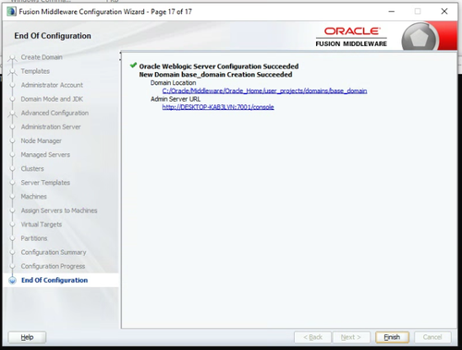Screen dimensions: 462x350
Task: Click the Finish button
Action: coord(392,337)
